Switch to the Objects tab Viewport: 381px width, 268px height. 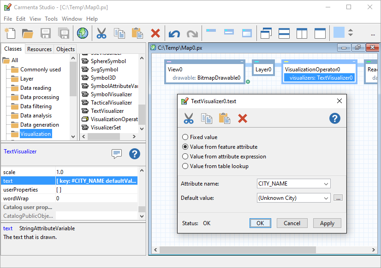click(65, 49)
